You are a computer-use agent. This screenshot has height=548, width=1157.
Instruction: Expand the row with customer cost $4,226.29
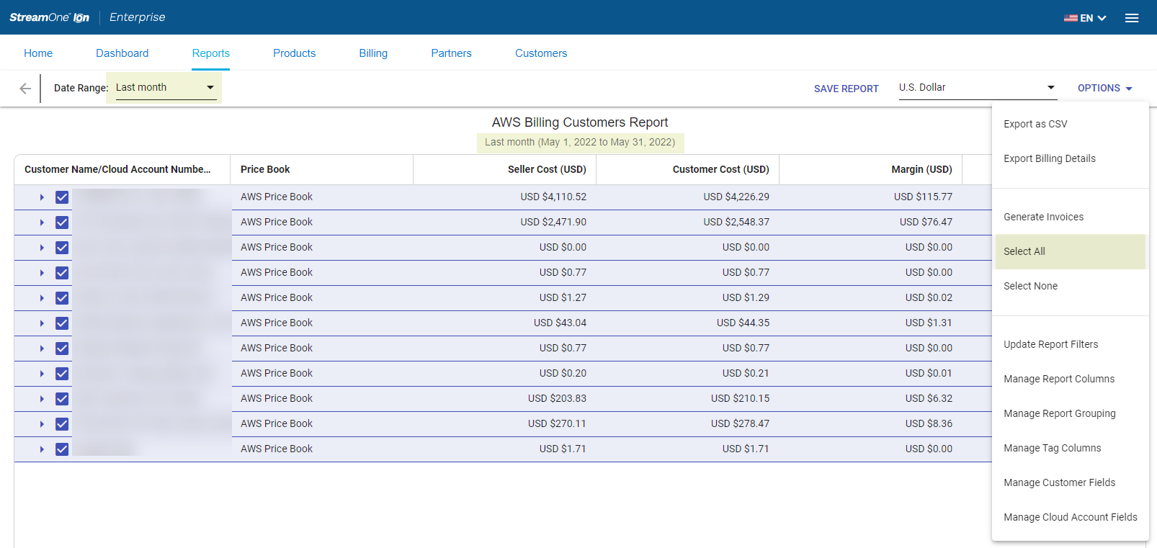click(x=42, y=197)
